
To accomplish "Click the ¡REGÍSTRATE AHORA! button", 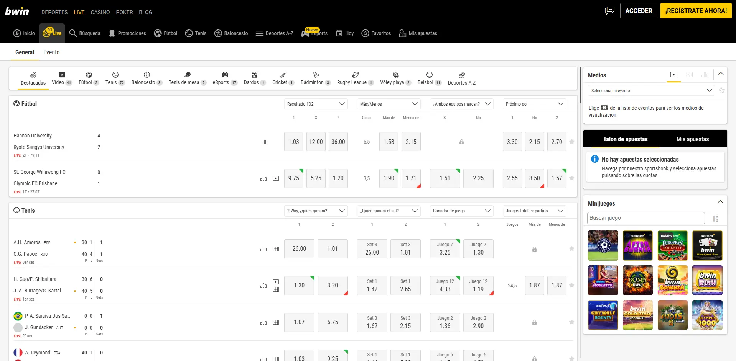I will (x=696, y=11).
